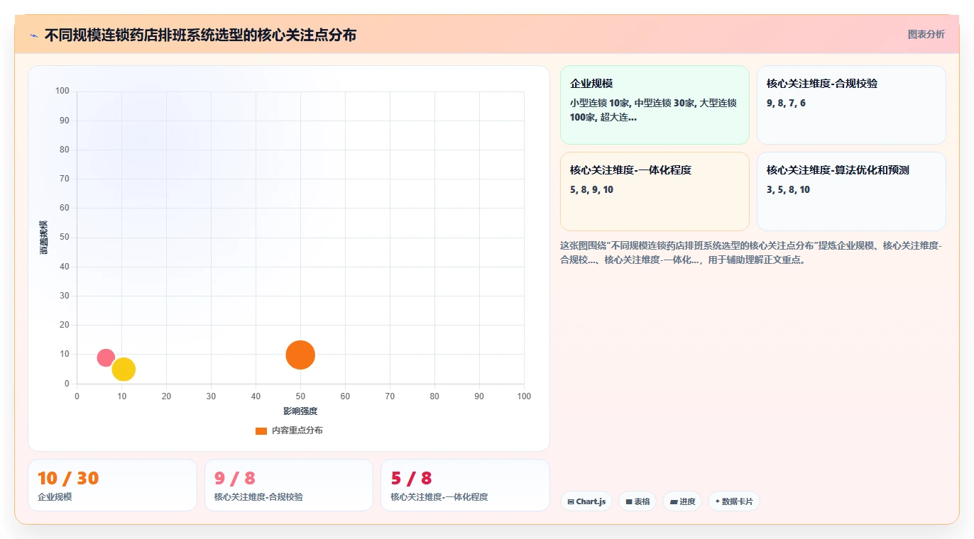The width and height of the screenshot is (974, 539).
Task: Toggle the 内容重点分布 legend color box
Action: (x=261, y=430)
